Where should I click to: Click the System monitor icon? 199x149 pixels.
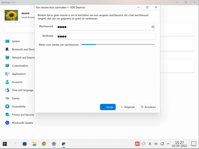click(x=7, y=41)
